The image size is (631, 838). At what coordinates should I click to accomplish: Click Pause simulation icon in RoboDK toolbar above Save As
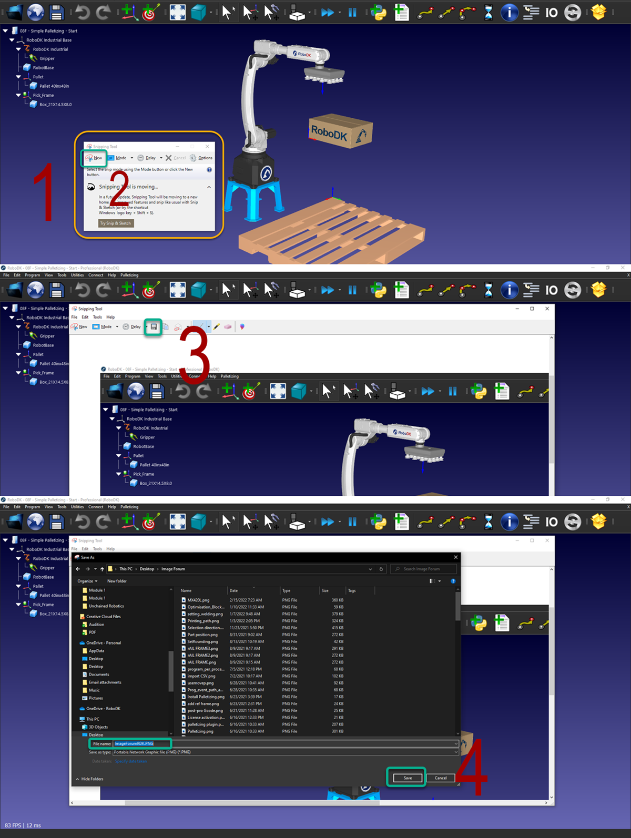[x=352, y=522]
